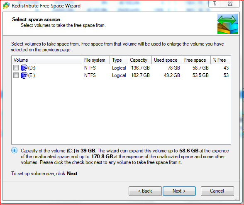244x205 pixels.
Task: Click the 53.5 GB free space cell
Action: pyautogui.click(x=200, y=75)
